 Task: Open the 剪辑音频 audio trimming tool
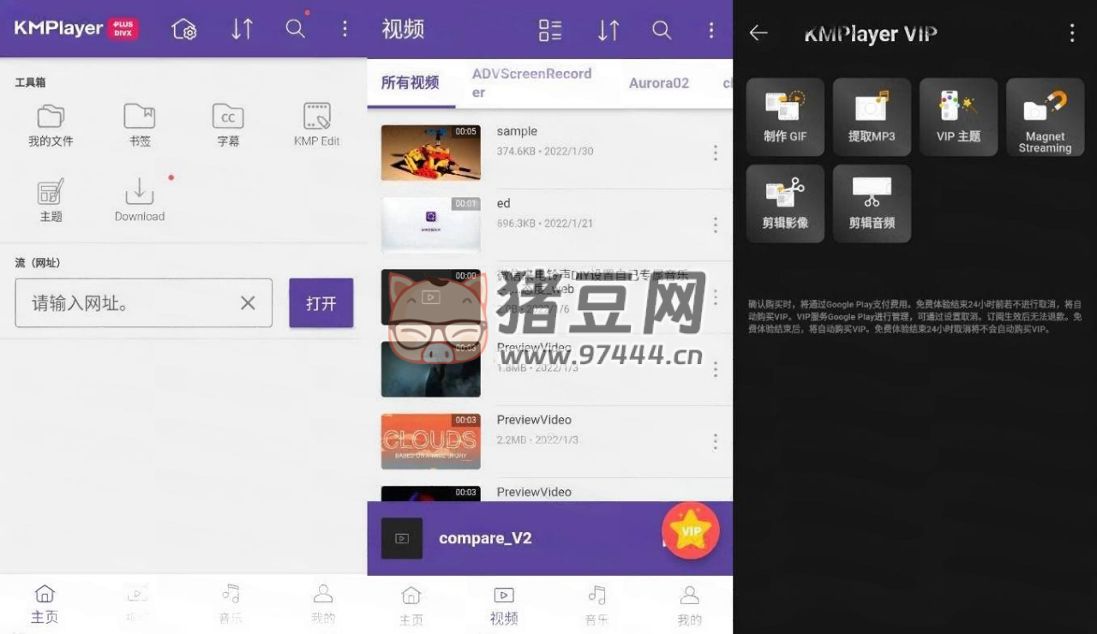872,203
